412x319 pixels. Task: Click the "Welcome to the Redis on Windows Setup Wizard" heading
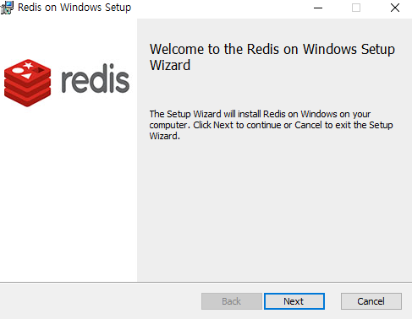[272, 57]
